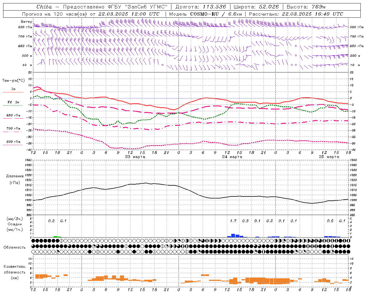Click the '500 гПа' temperature legend label
The image size is (365, 292).
point(13,142)
